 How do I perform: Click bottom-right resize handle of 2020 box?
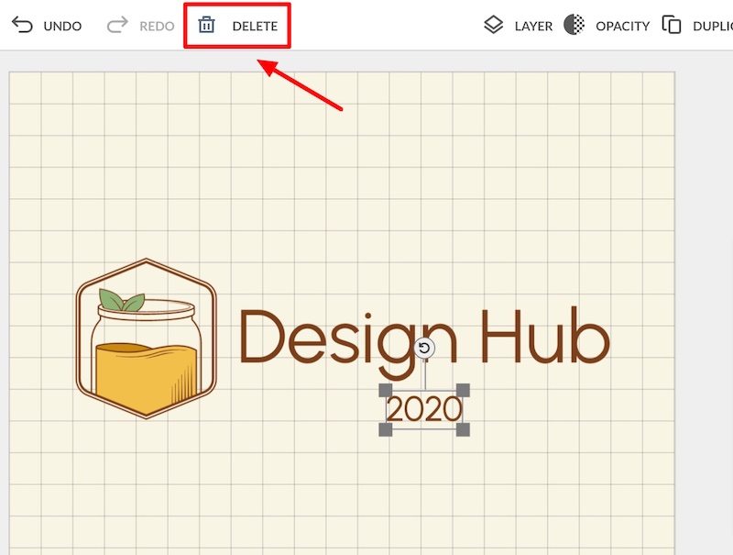[463, 429]
